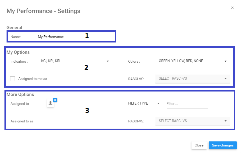
Task: Click the blue 0 count badge
Action: point(55,100)
